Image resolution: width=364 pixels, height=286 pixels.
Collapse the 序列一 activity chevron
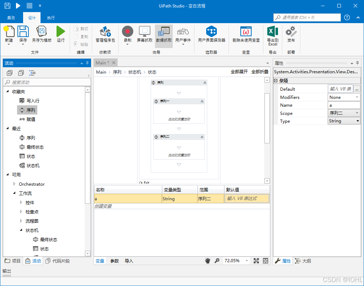[x=202, y=101]
